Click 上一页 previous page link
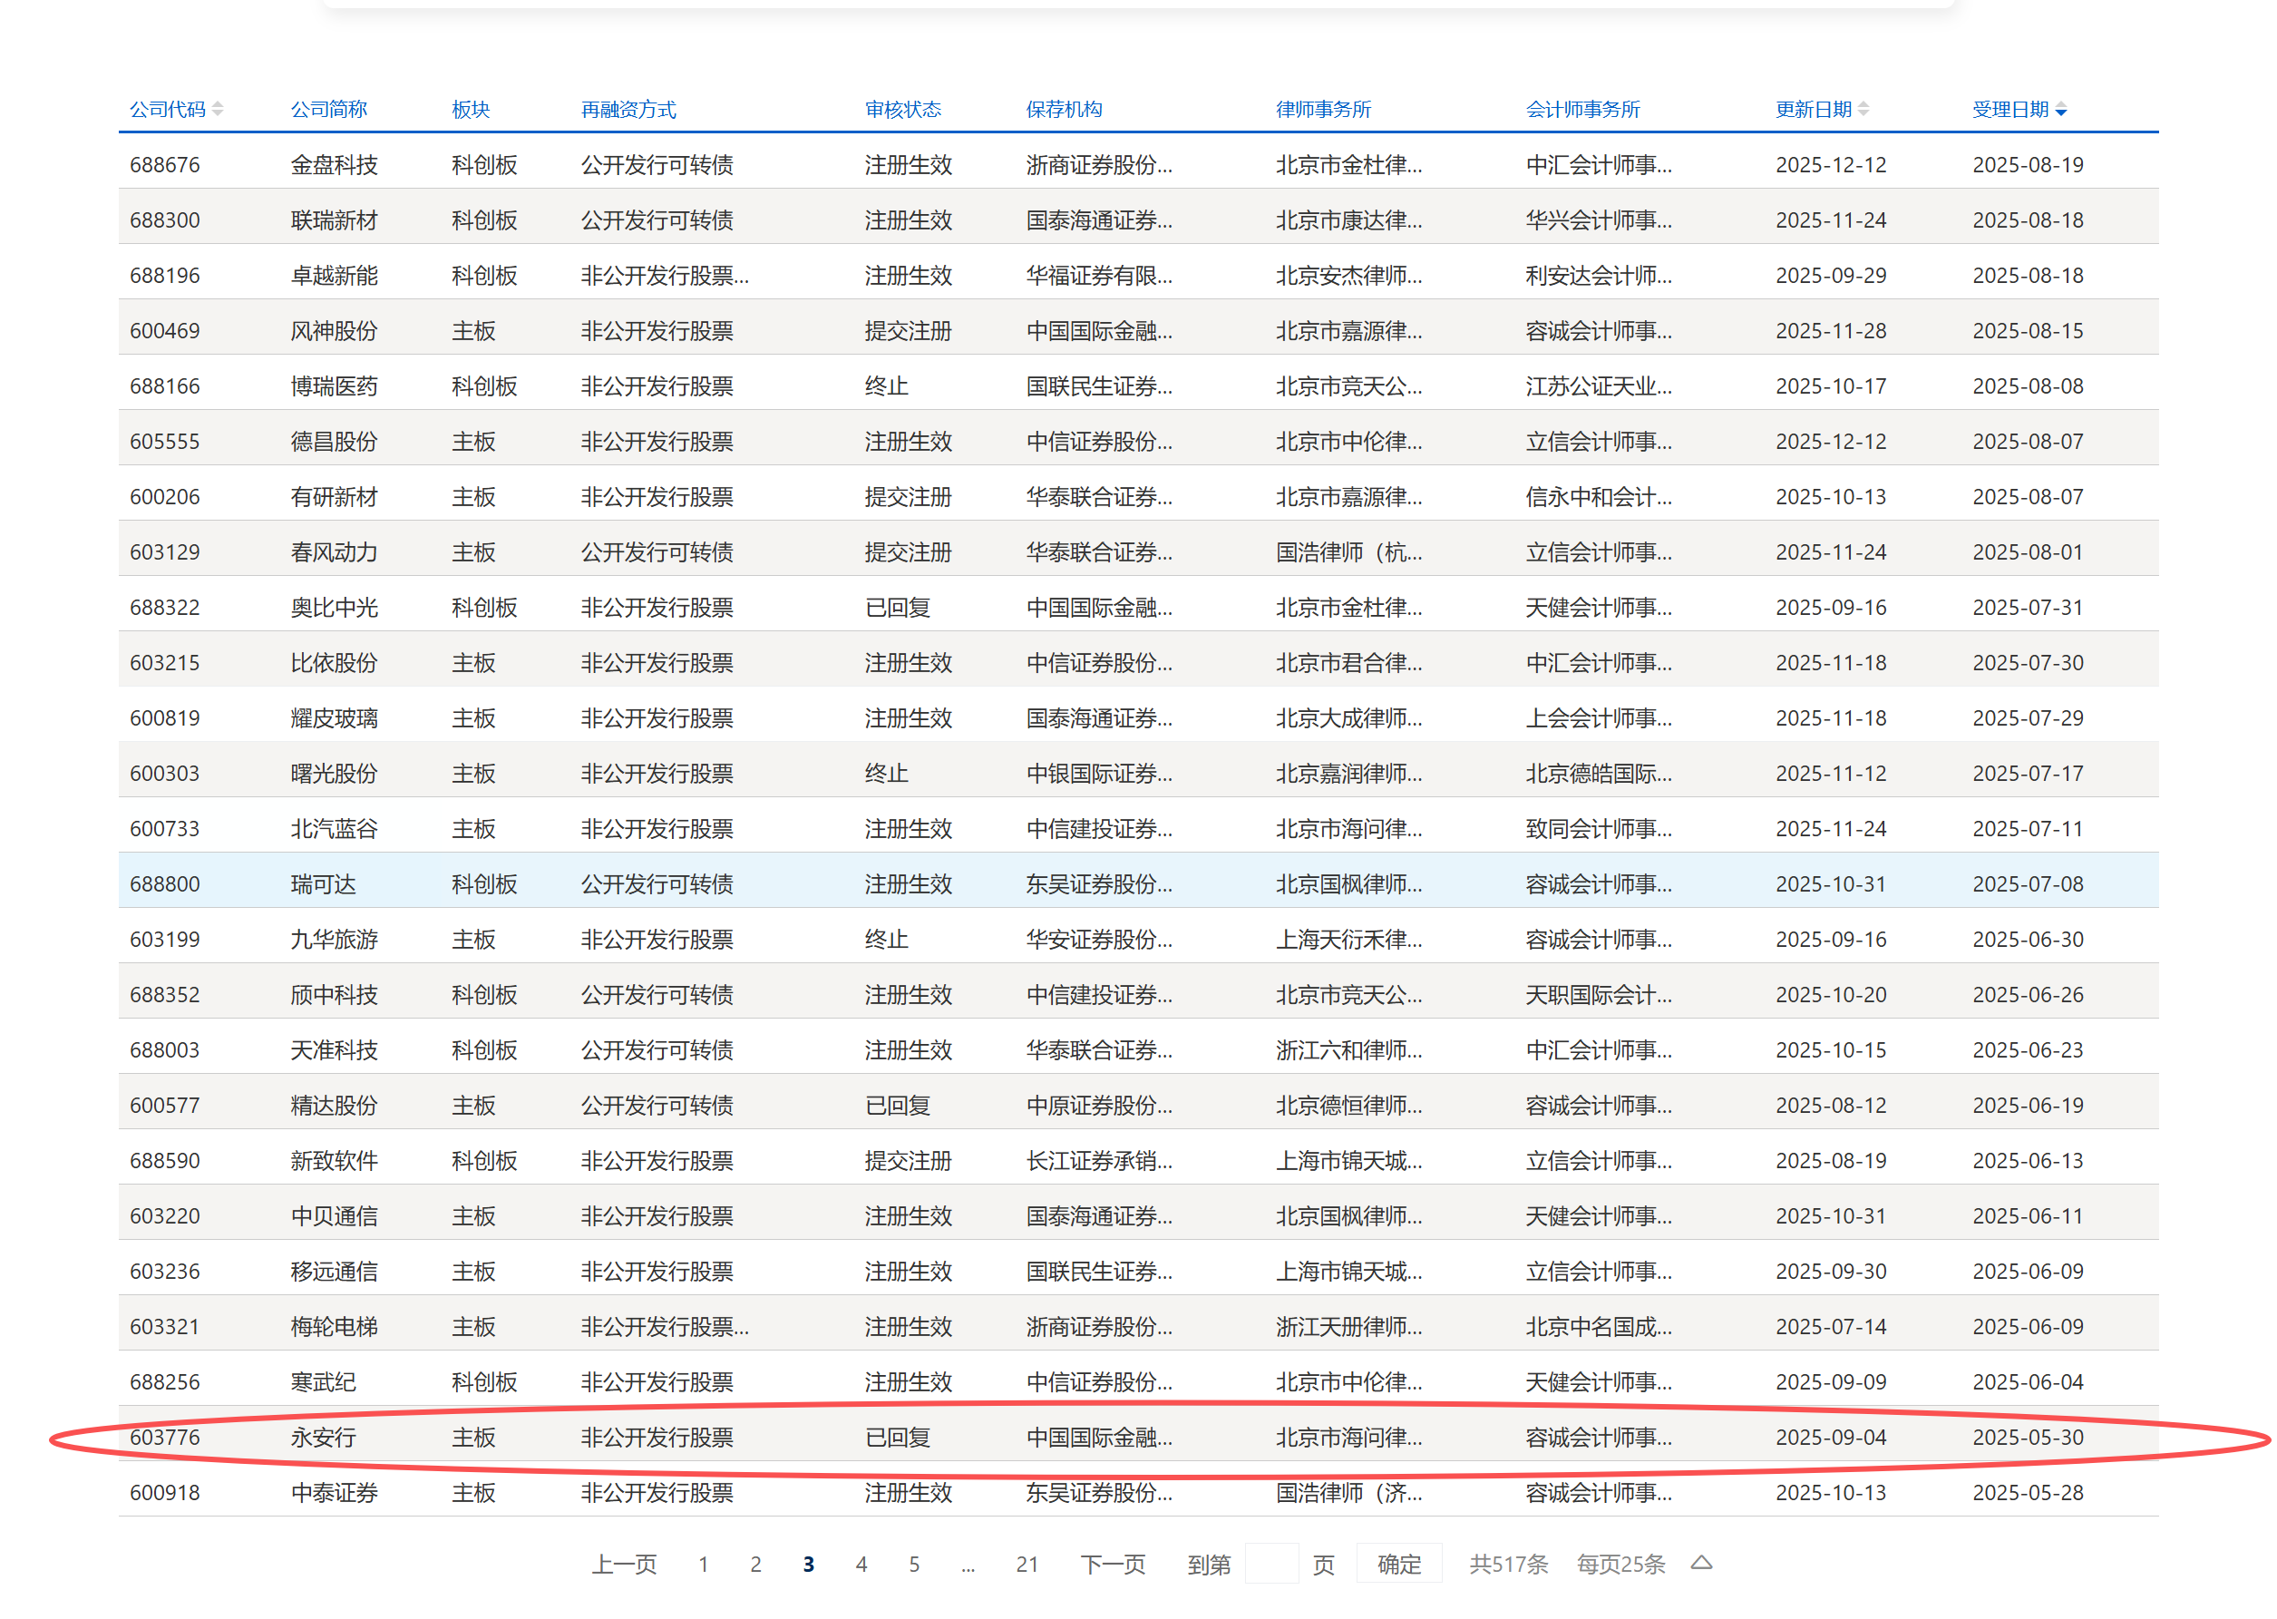Viewport: 2277px width, 1619px height. 624,1565
